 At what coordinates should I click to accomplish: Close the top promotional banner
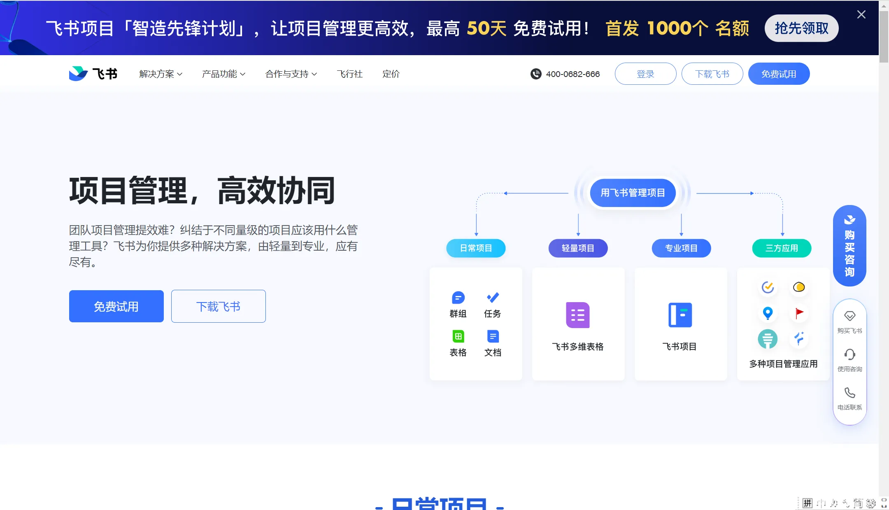coord(861,15)
